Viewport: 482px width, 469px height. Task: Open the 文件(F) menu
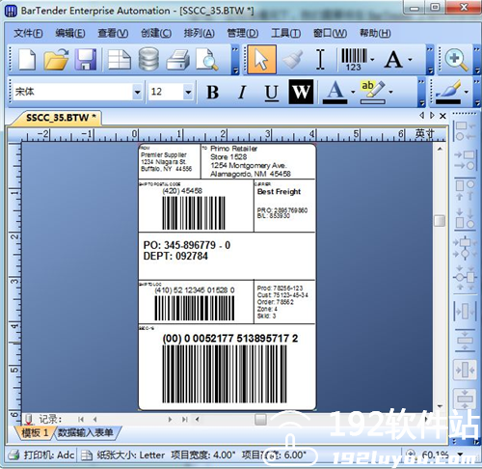(28, 33)
